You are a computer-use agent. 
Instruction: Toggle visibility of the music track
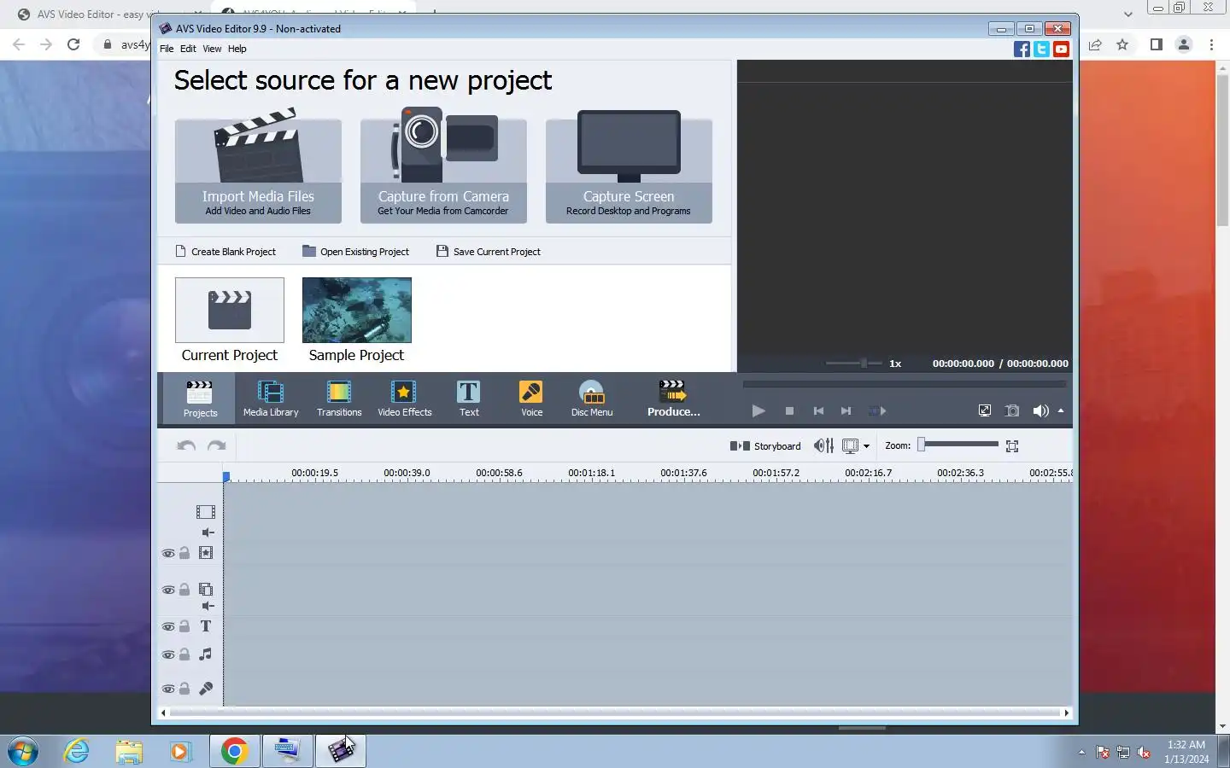168,655
